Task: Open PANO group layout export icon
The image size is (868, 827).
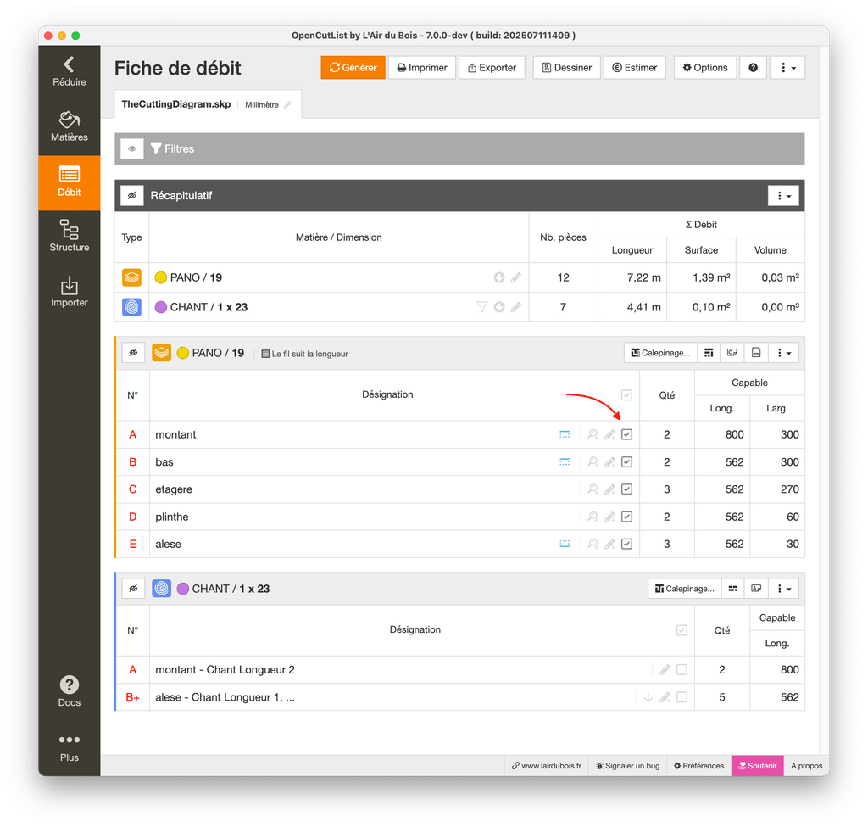Action: (756, 353)
